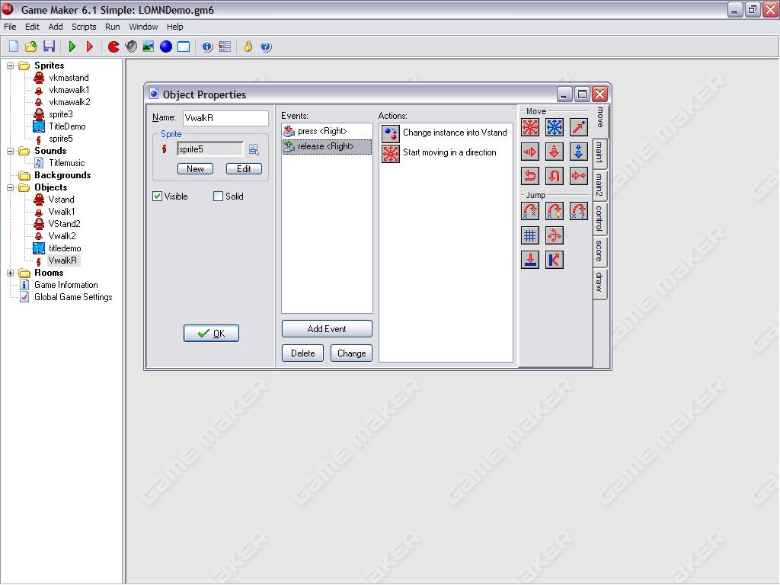Open global game settings toolbar icon
780x585 pixels.
[225, 46]
